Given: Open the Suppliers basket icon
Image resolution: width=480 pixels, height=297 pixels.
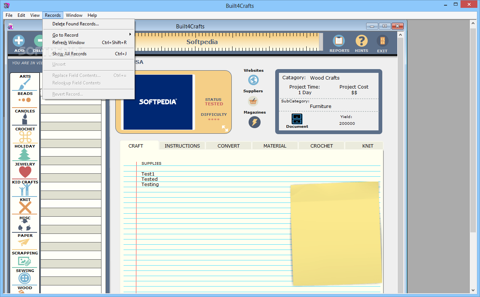Looking at the screenshot, I should pyautogui.click(x=253, y=101).
